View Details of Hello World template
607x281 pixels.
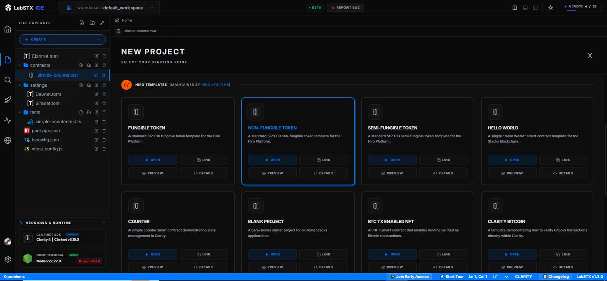[x=563, y=173]
